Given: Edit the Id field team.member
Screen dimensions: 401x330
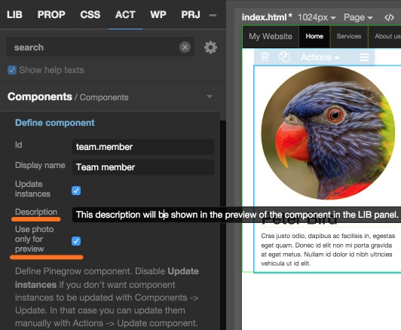Looking at the screenshot, I should click(x=143, y=147).
